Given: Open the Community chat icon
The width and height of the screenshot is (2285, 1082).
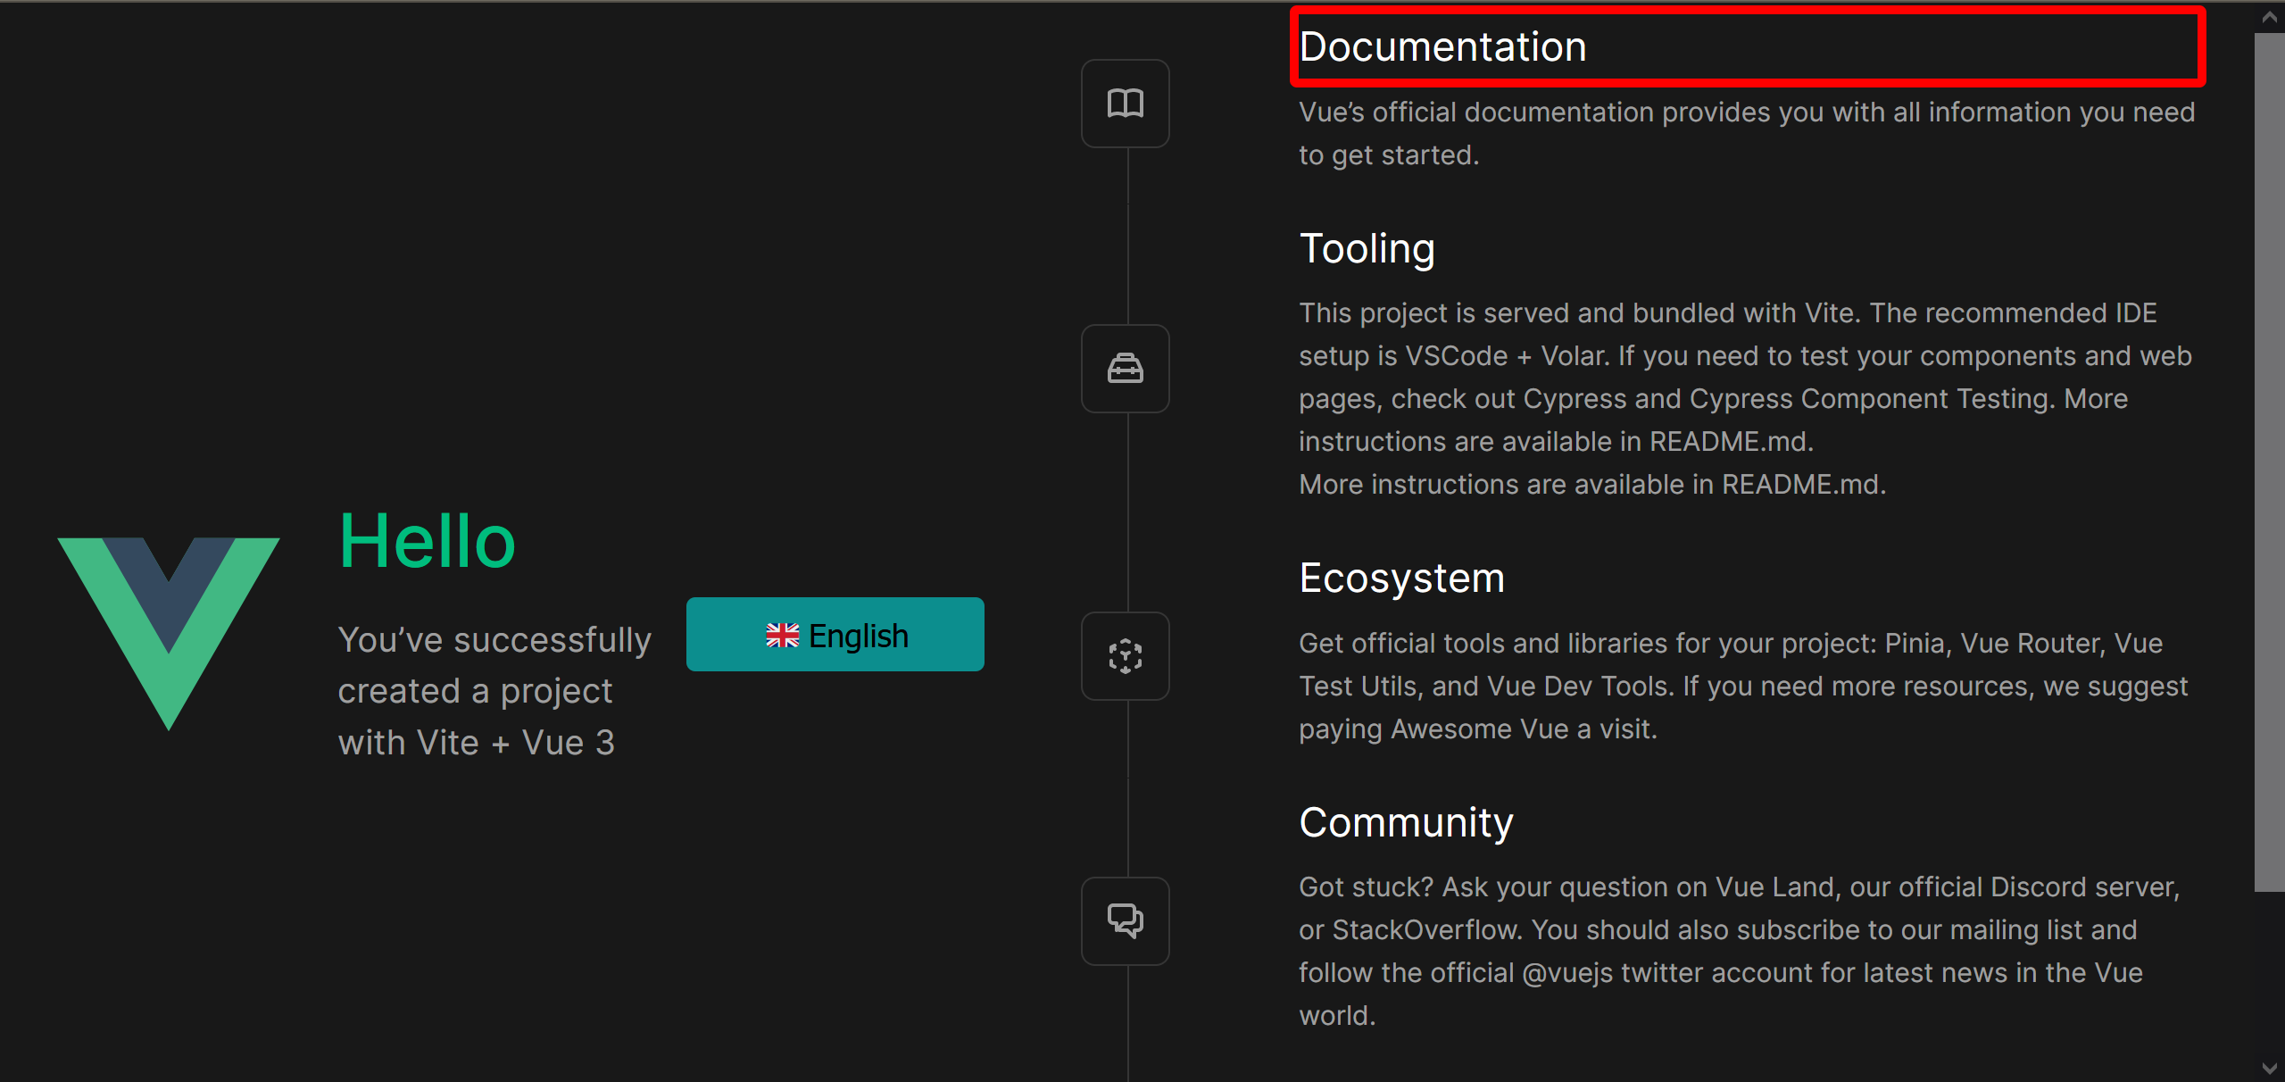Looking at the screenshot, I should tap(1125, 920).
